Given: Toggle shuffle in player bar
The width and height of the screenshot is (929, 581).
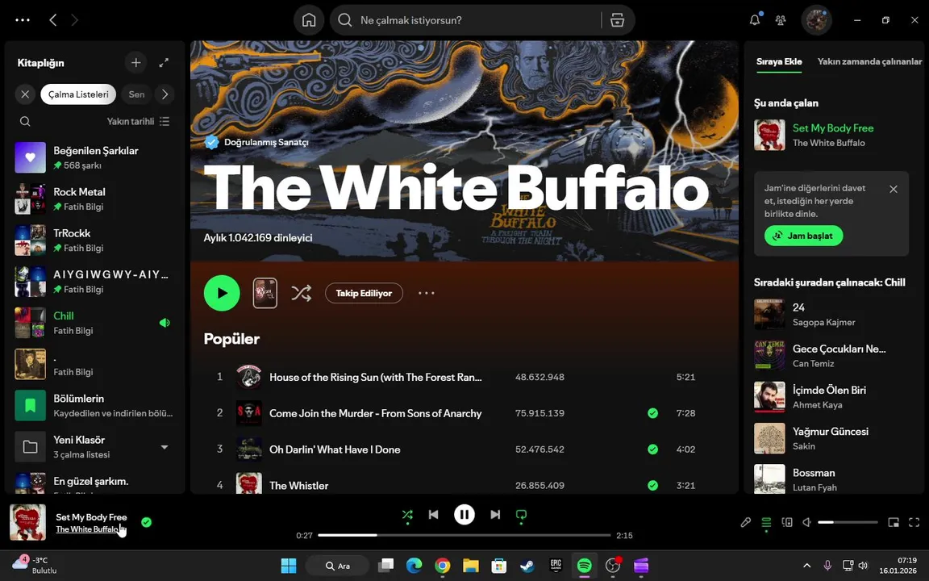Looking at the screenshot, I should pos(407,515).
